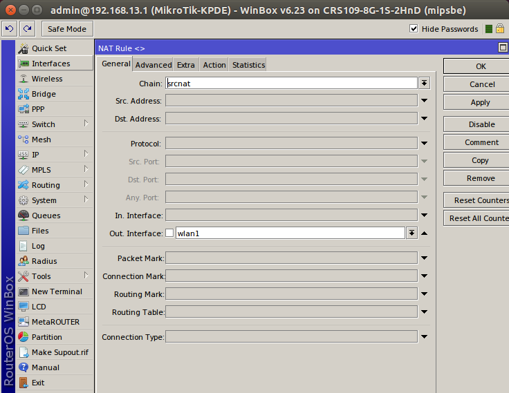This screenshot has width=509, height=393.
Task: Click the Undo arrow icon
Action: pyautogui.click(x=10, y=29)
